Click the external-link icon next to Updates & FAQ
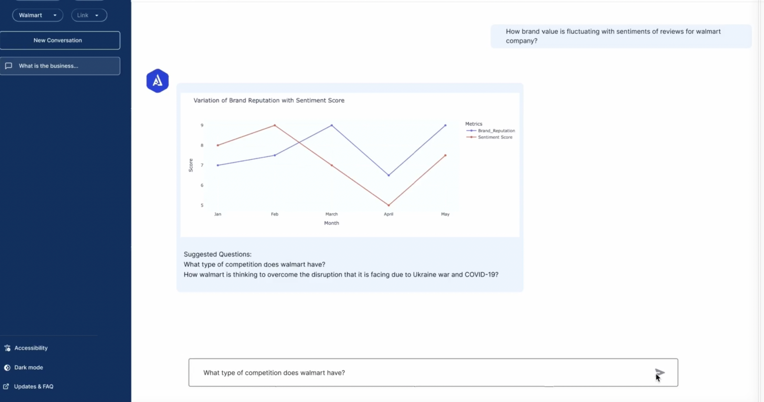The height and width of the screenshot is (402, 764). click(x=6, y=386)
